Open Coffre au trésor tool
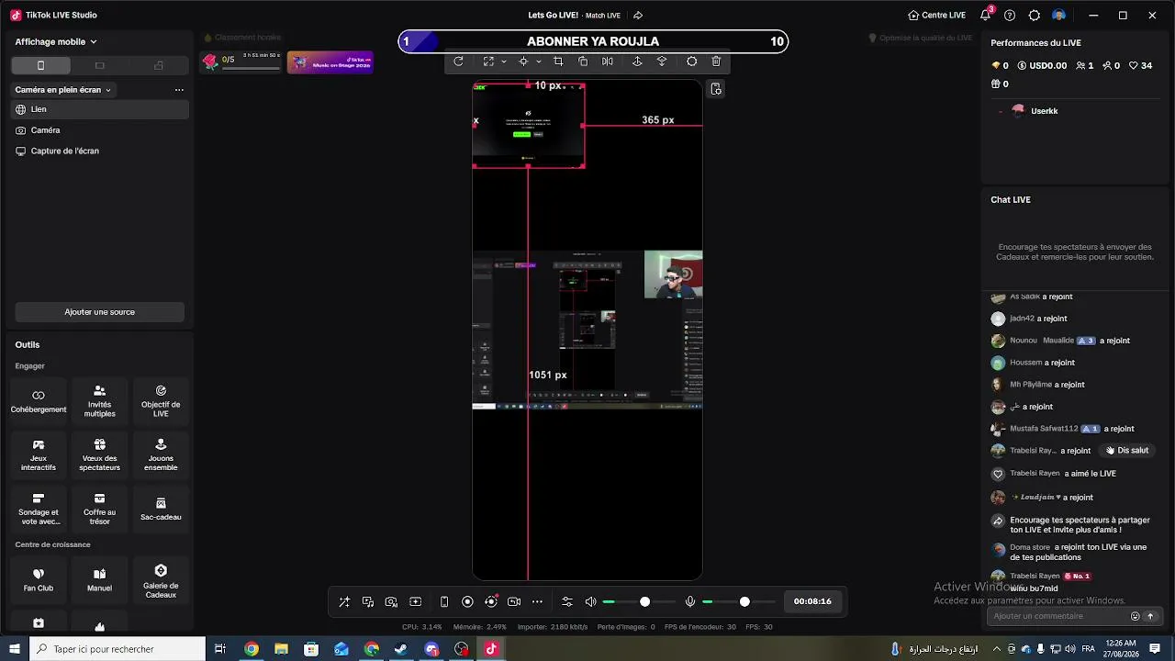 click(x=100, y=510)
